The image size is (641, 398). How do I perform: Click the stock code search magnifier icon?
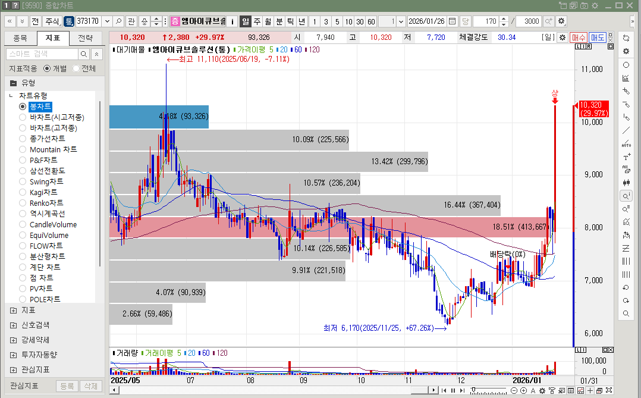click(118, 21)
